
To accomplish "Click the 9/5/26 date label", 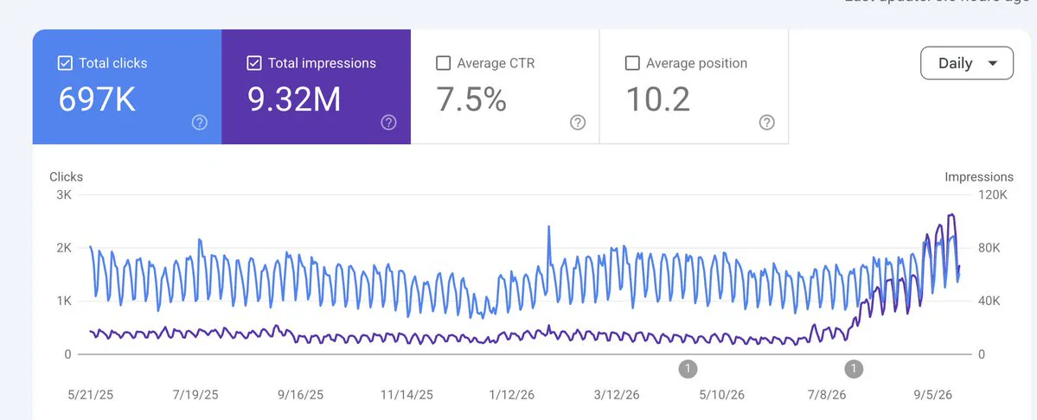I will click(931, 395).
